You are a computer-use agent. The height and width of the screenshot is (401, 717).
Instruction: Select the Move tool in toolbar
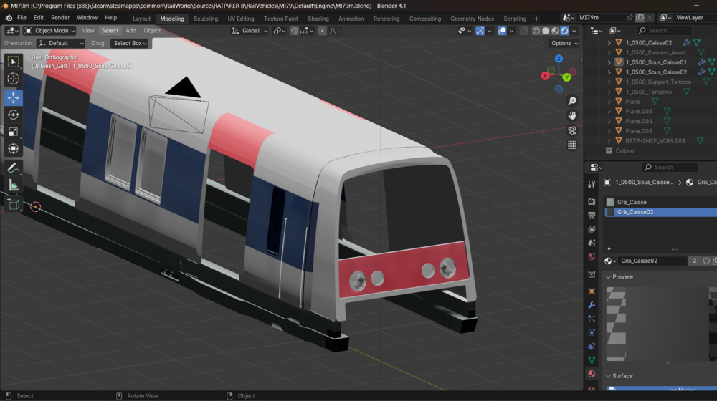pos(13,97)
